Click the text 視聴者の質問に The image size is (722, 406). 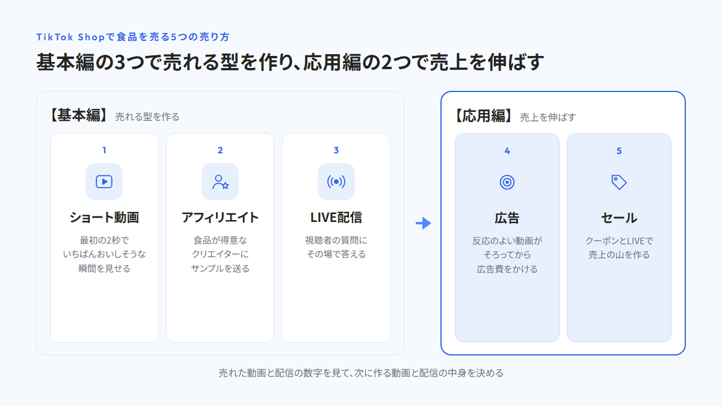click(336, 240)
